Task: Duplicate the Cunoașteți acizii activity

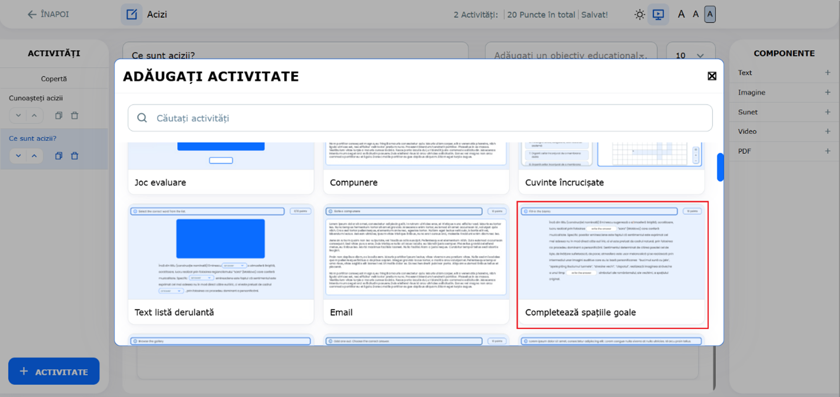Action: [58, 116]
